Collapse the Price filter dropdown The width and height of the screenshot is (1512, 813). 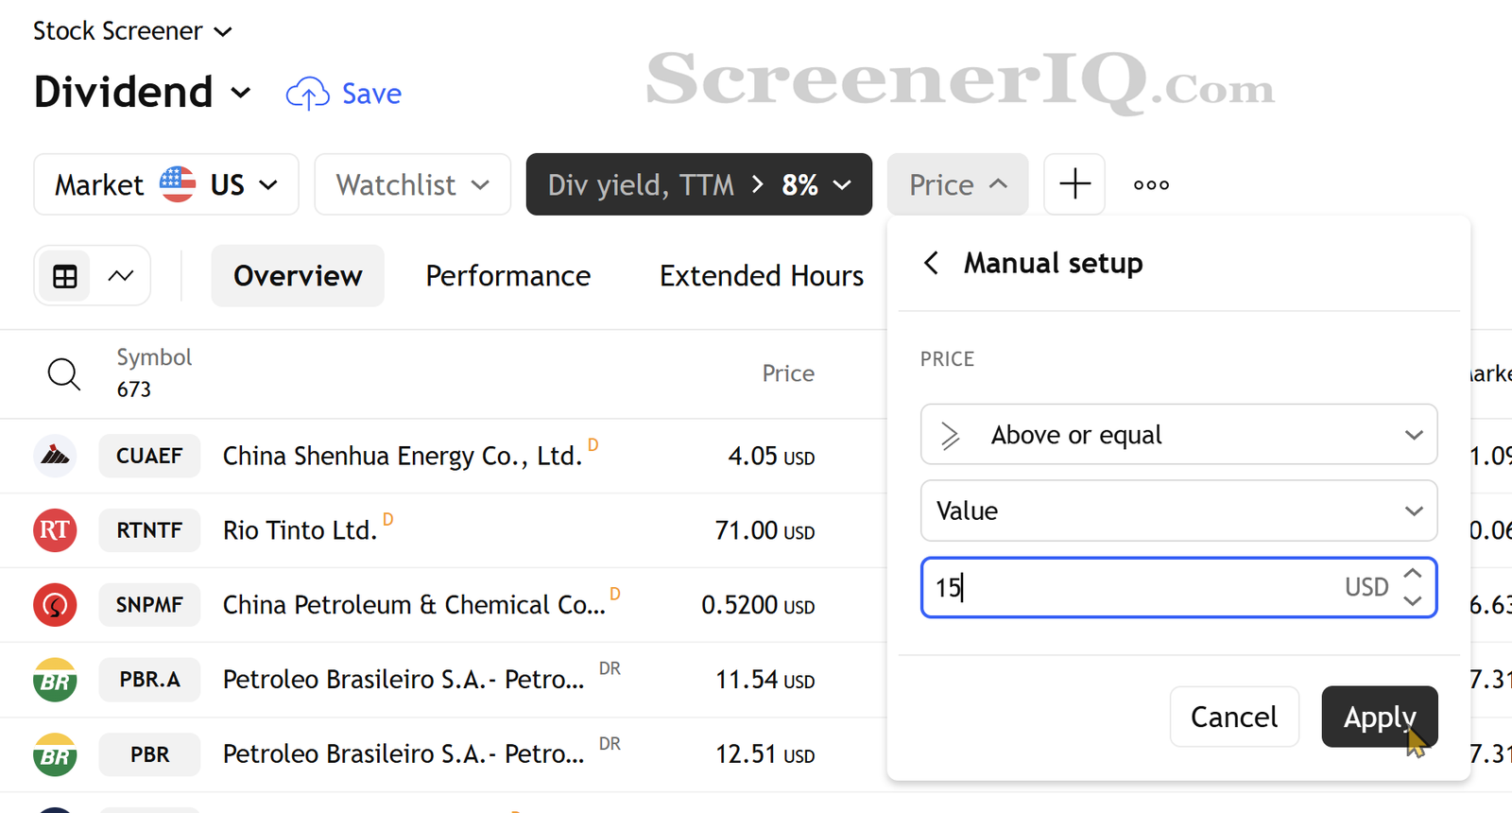(957, 184)
